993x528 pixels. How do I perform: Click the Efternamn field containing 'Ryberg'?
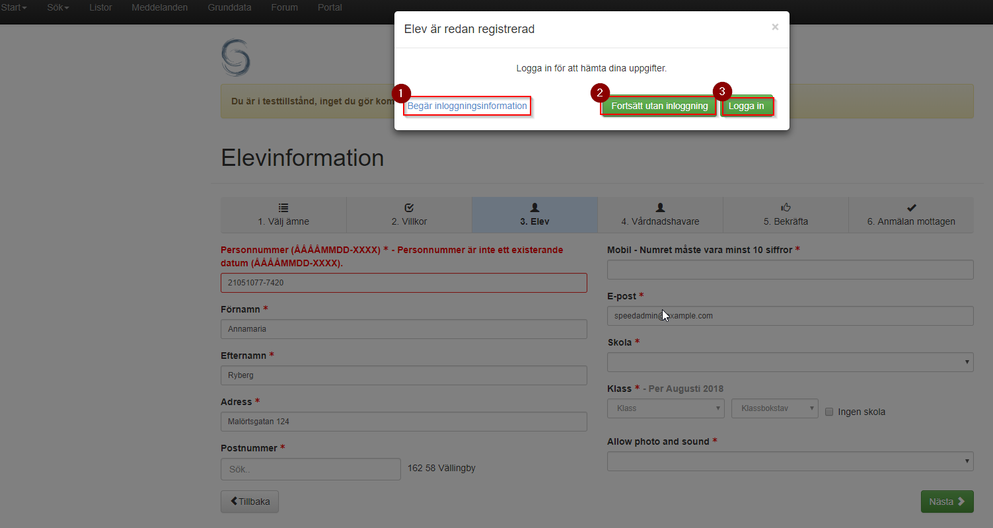(x=404, y=375)
